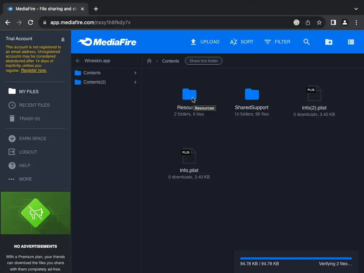Click the UPLOAD label

pos(210,42)
